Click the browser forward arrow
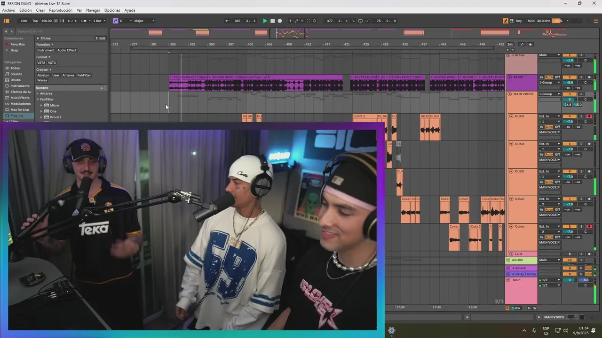The image size is (602, 338). point(12,31)
